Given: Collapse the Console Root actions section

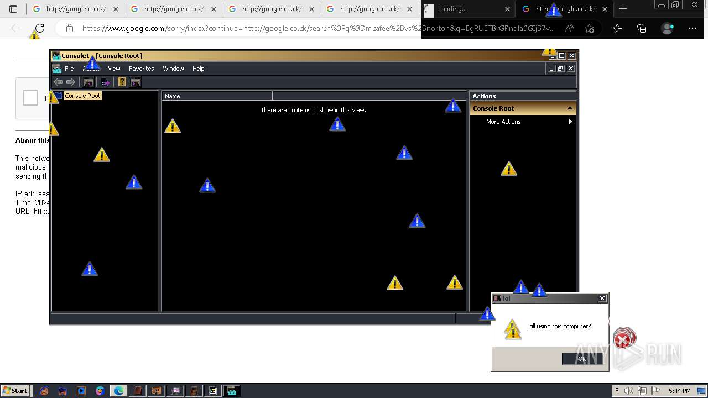Looking at the screenshot, I should point(570,108).
